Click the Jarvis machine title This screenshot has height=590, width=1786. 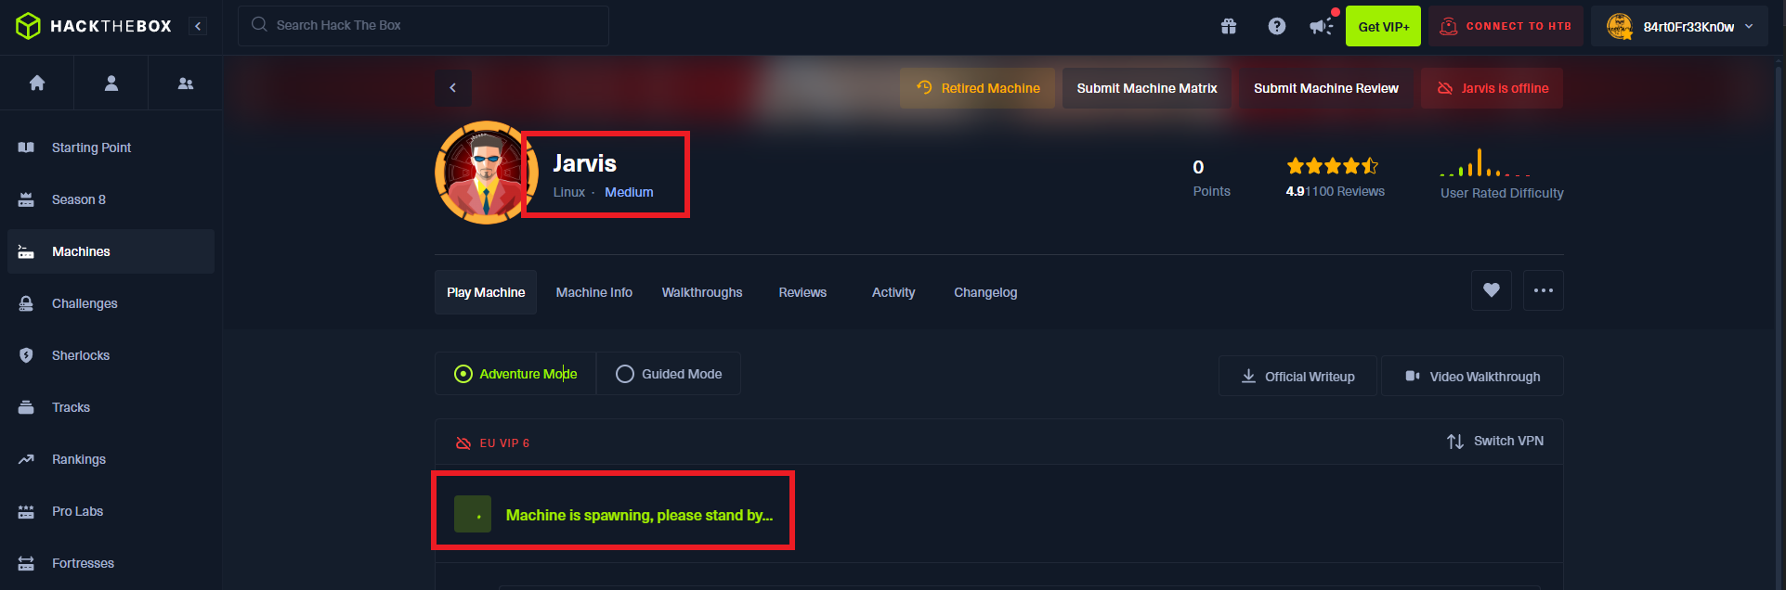(585, 163)
